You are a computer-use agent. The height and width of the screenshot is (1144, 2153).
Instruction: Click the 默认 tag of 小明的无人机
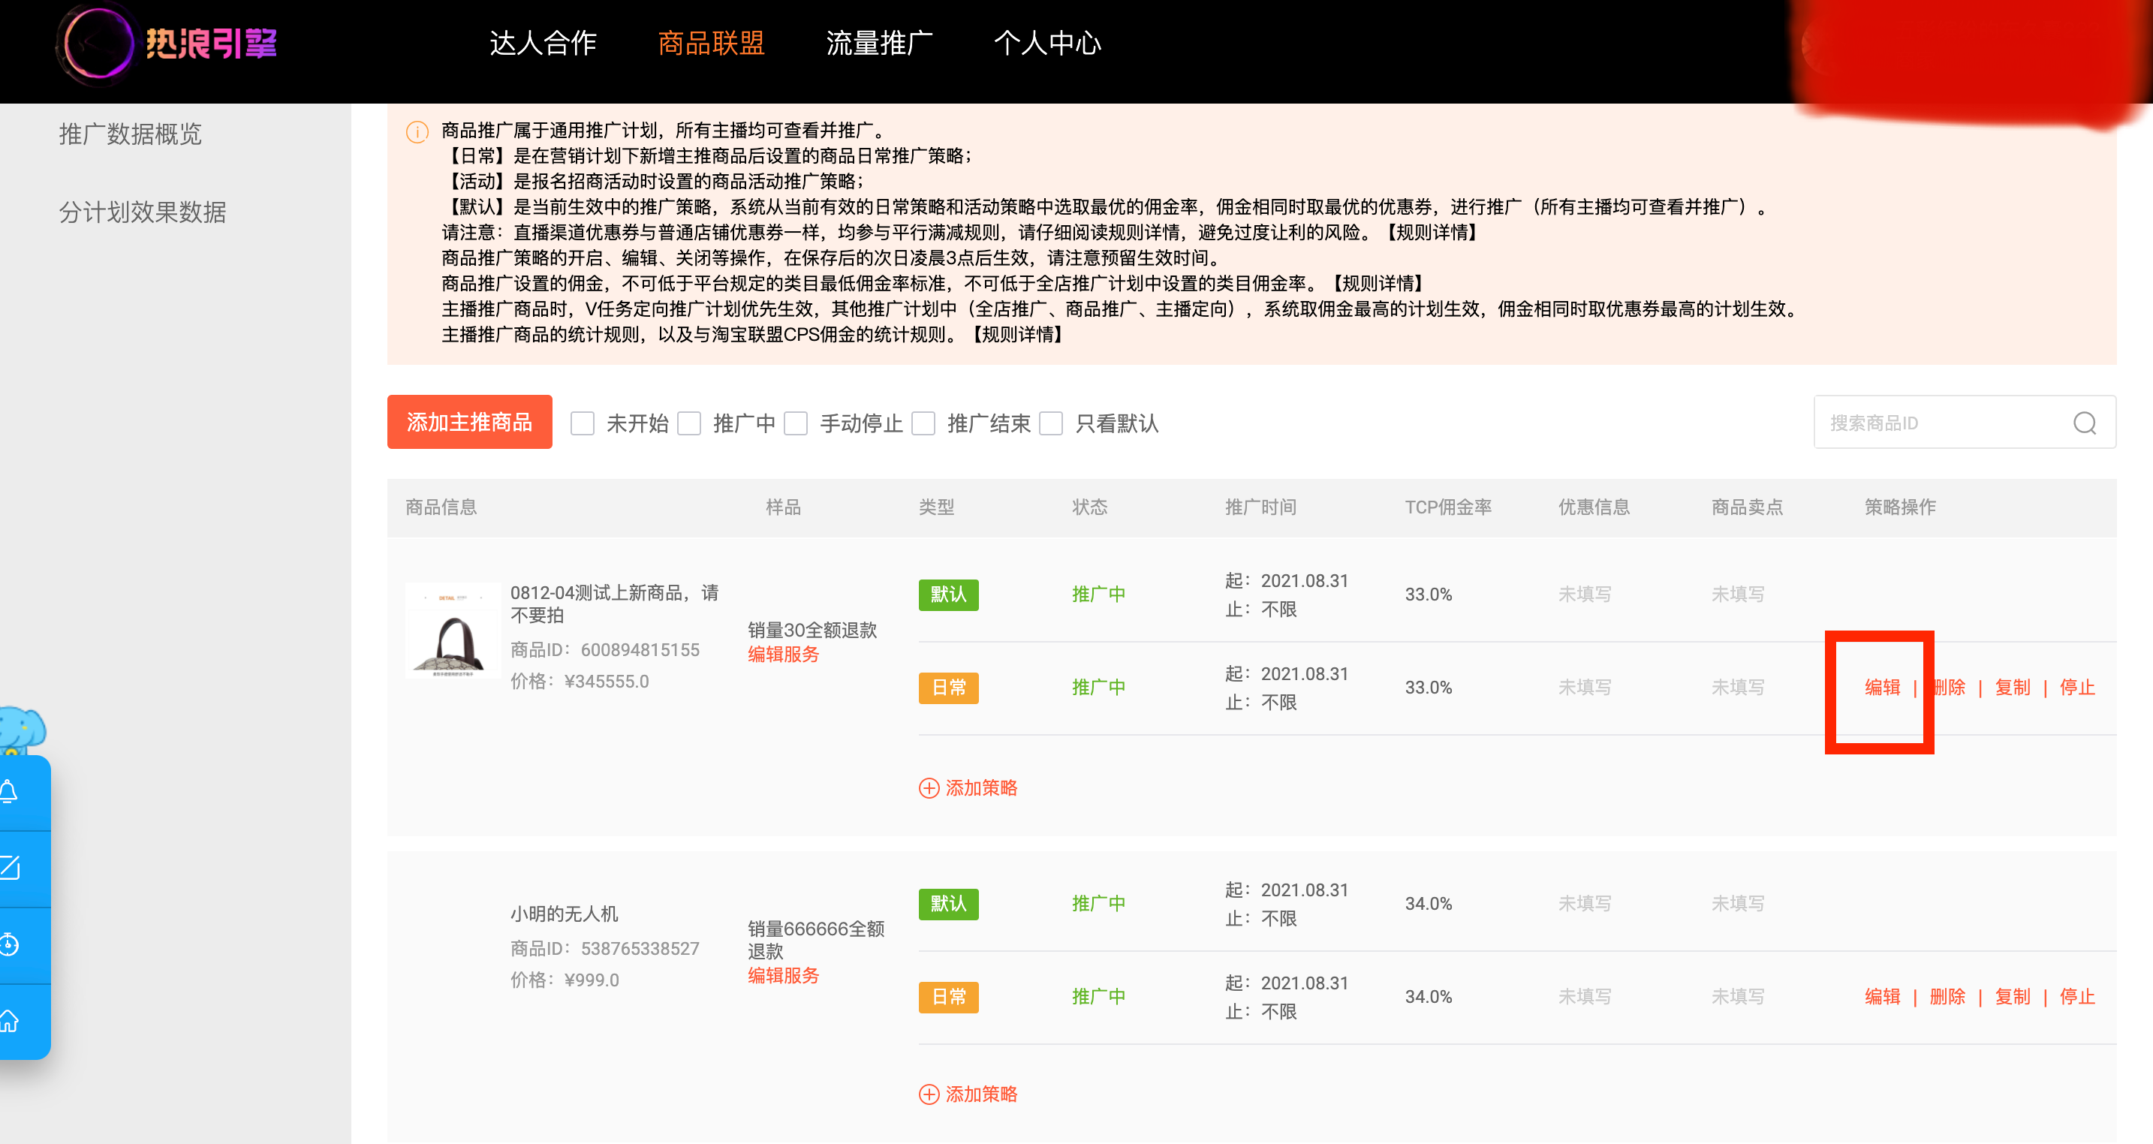point(949,903)
